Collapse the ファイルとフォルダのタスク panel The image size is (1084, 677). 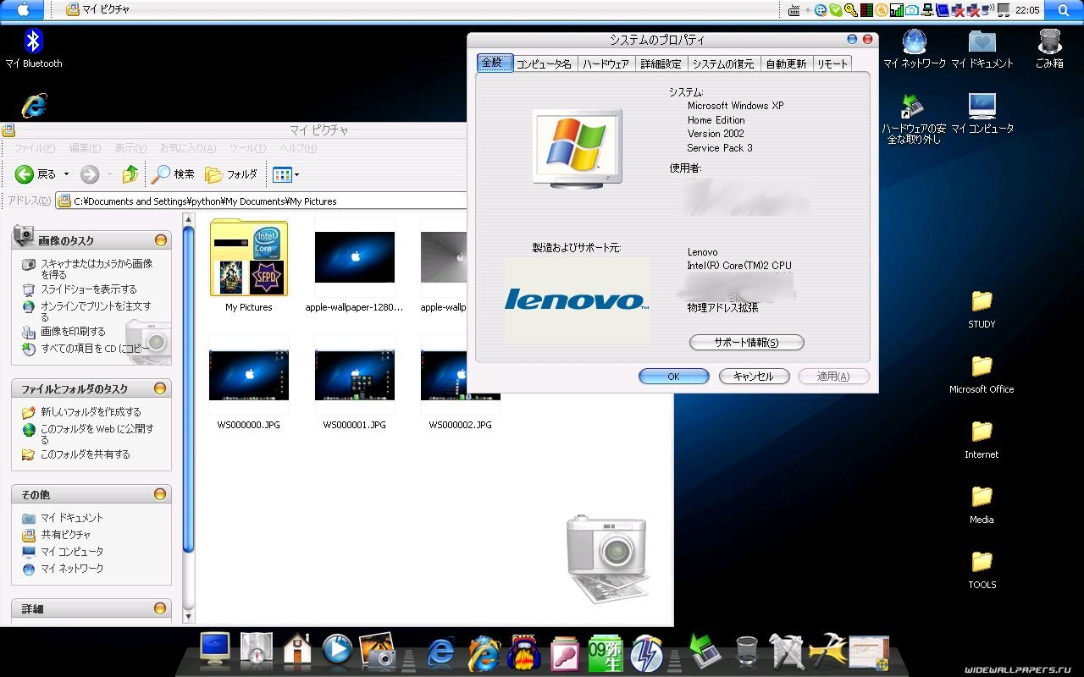tap(160, 388)
